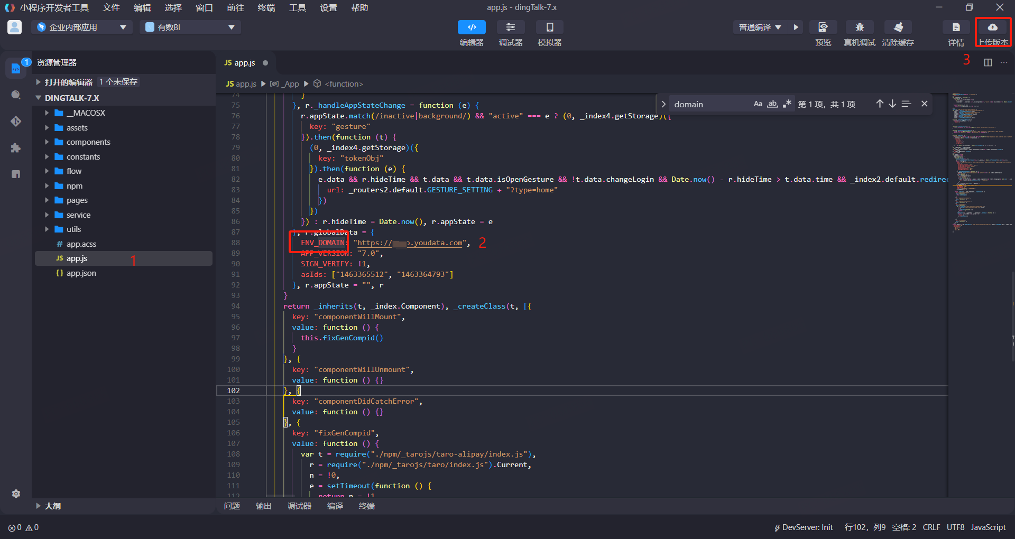The width and height of the screenshot is (1015, 539).
Task: Click the upload version cloud icon
Action: [992, 27]
